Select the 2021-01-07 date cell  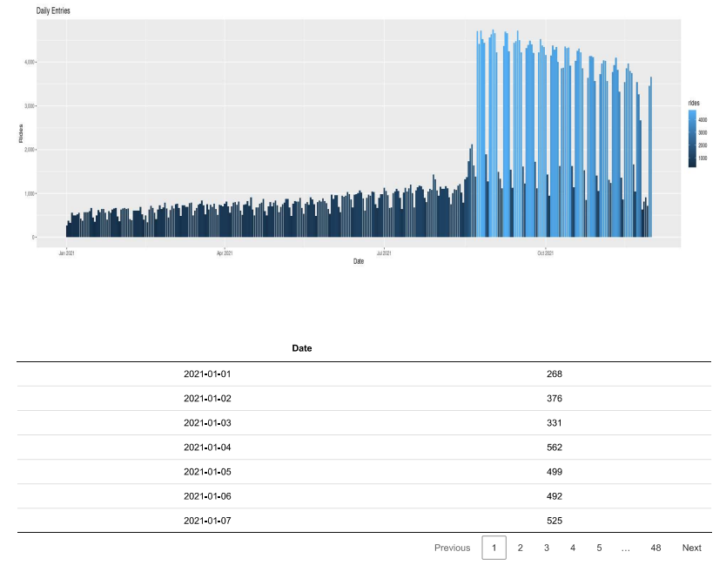tap(207, 521)
